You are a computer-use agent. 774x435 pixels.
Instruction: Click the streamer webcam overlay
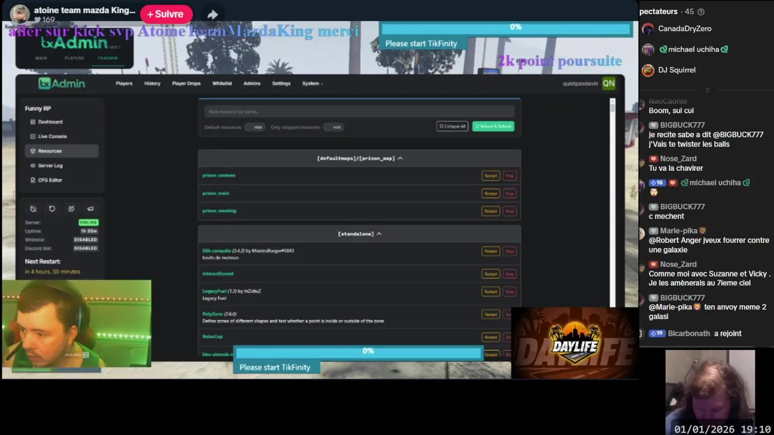pyautogui.click(x=77, y=323)
